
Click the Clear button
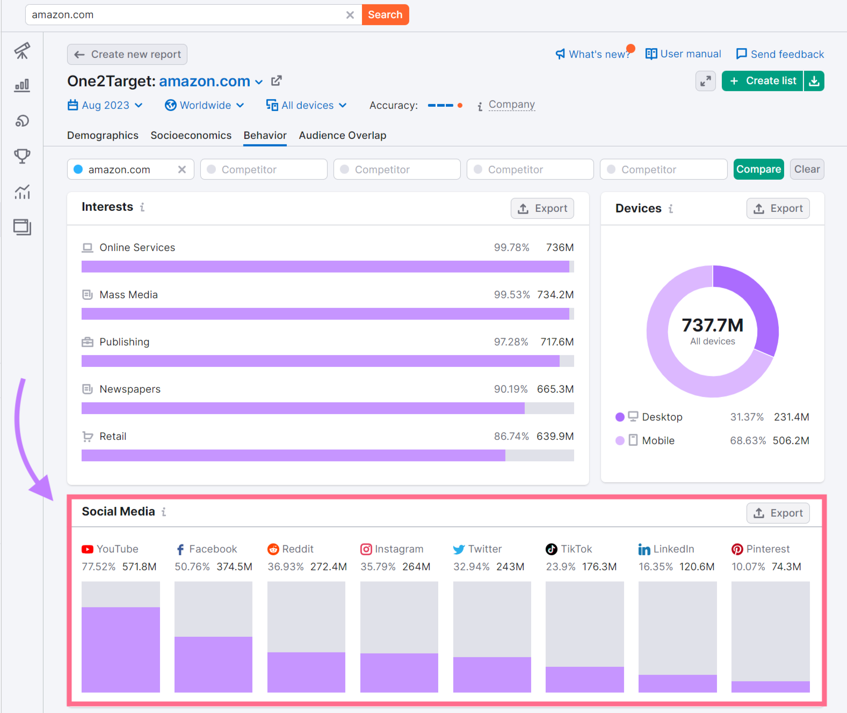coord(807,170)
